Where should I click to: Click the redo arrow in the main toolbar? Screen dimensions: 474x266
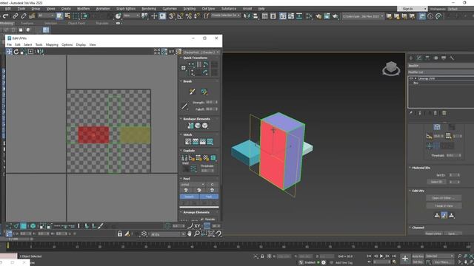click(x=5, y=16)
